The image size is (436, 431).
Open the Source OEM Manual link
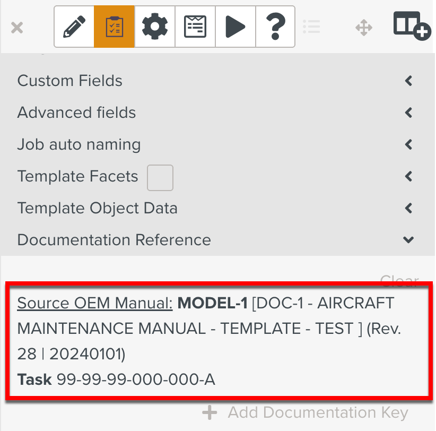coord(94,303)
